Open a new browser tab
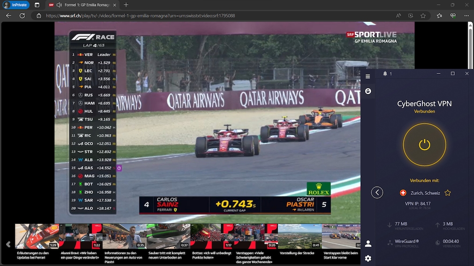474x266 pixels. click(126, 5)
